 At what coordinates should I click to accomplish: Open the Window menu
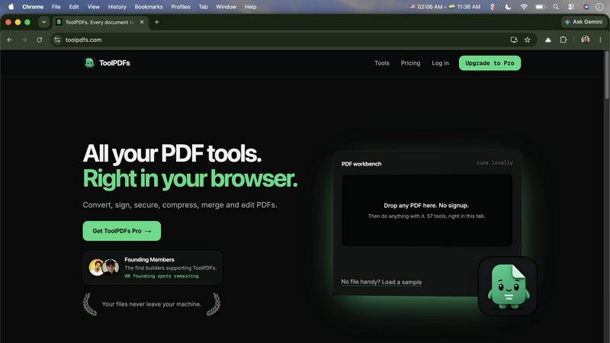[x=226, y=7]
